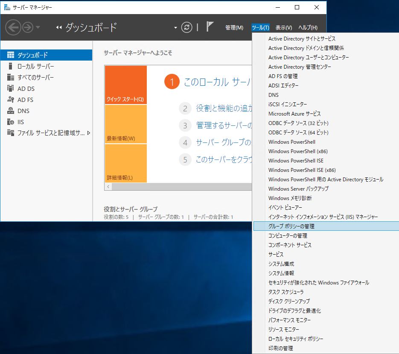Select the DNS item in sidebar
This screenshot has height=354, width=399.
(23, 111)
